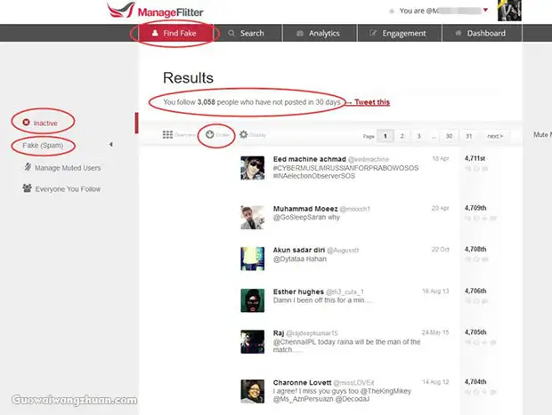Click the 4,708th rank value
The height and width of the screenshot is (415, 552).
[475, 249]
